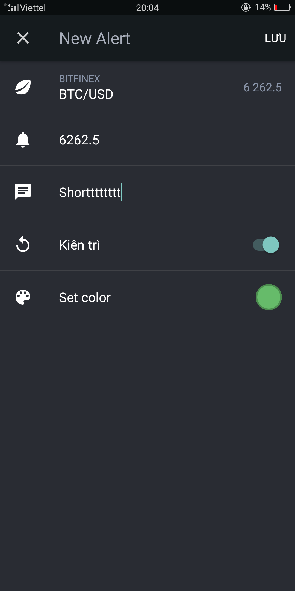Tap current price 6 262.5 value

click(262, 88)
